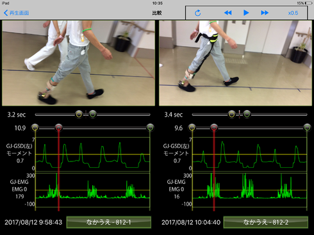The height and width of the screenshot is (235, 314).
Task: Select left video's yellow 3.2 sec handle
Action: click(x=79, y=115)
